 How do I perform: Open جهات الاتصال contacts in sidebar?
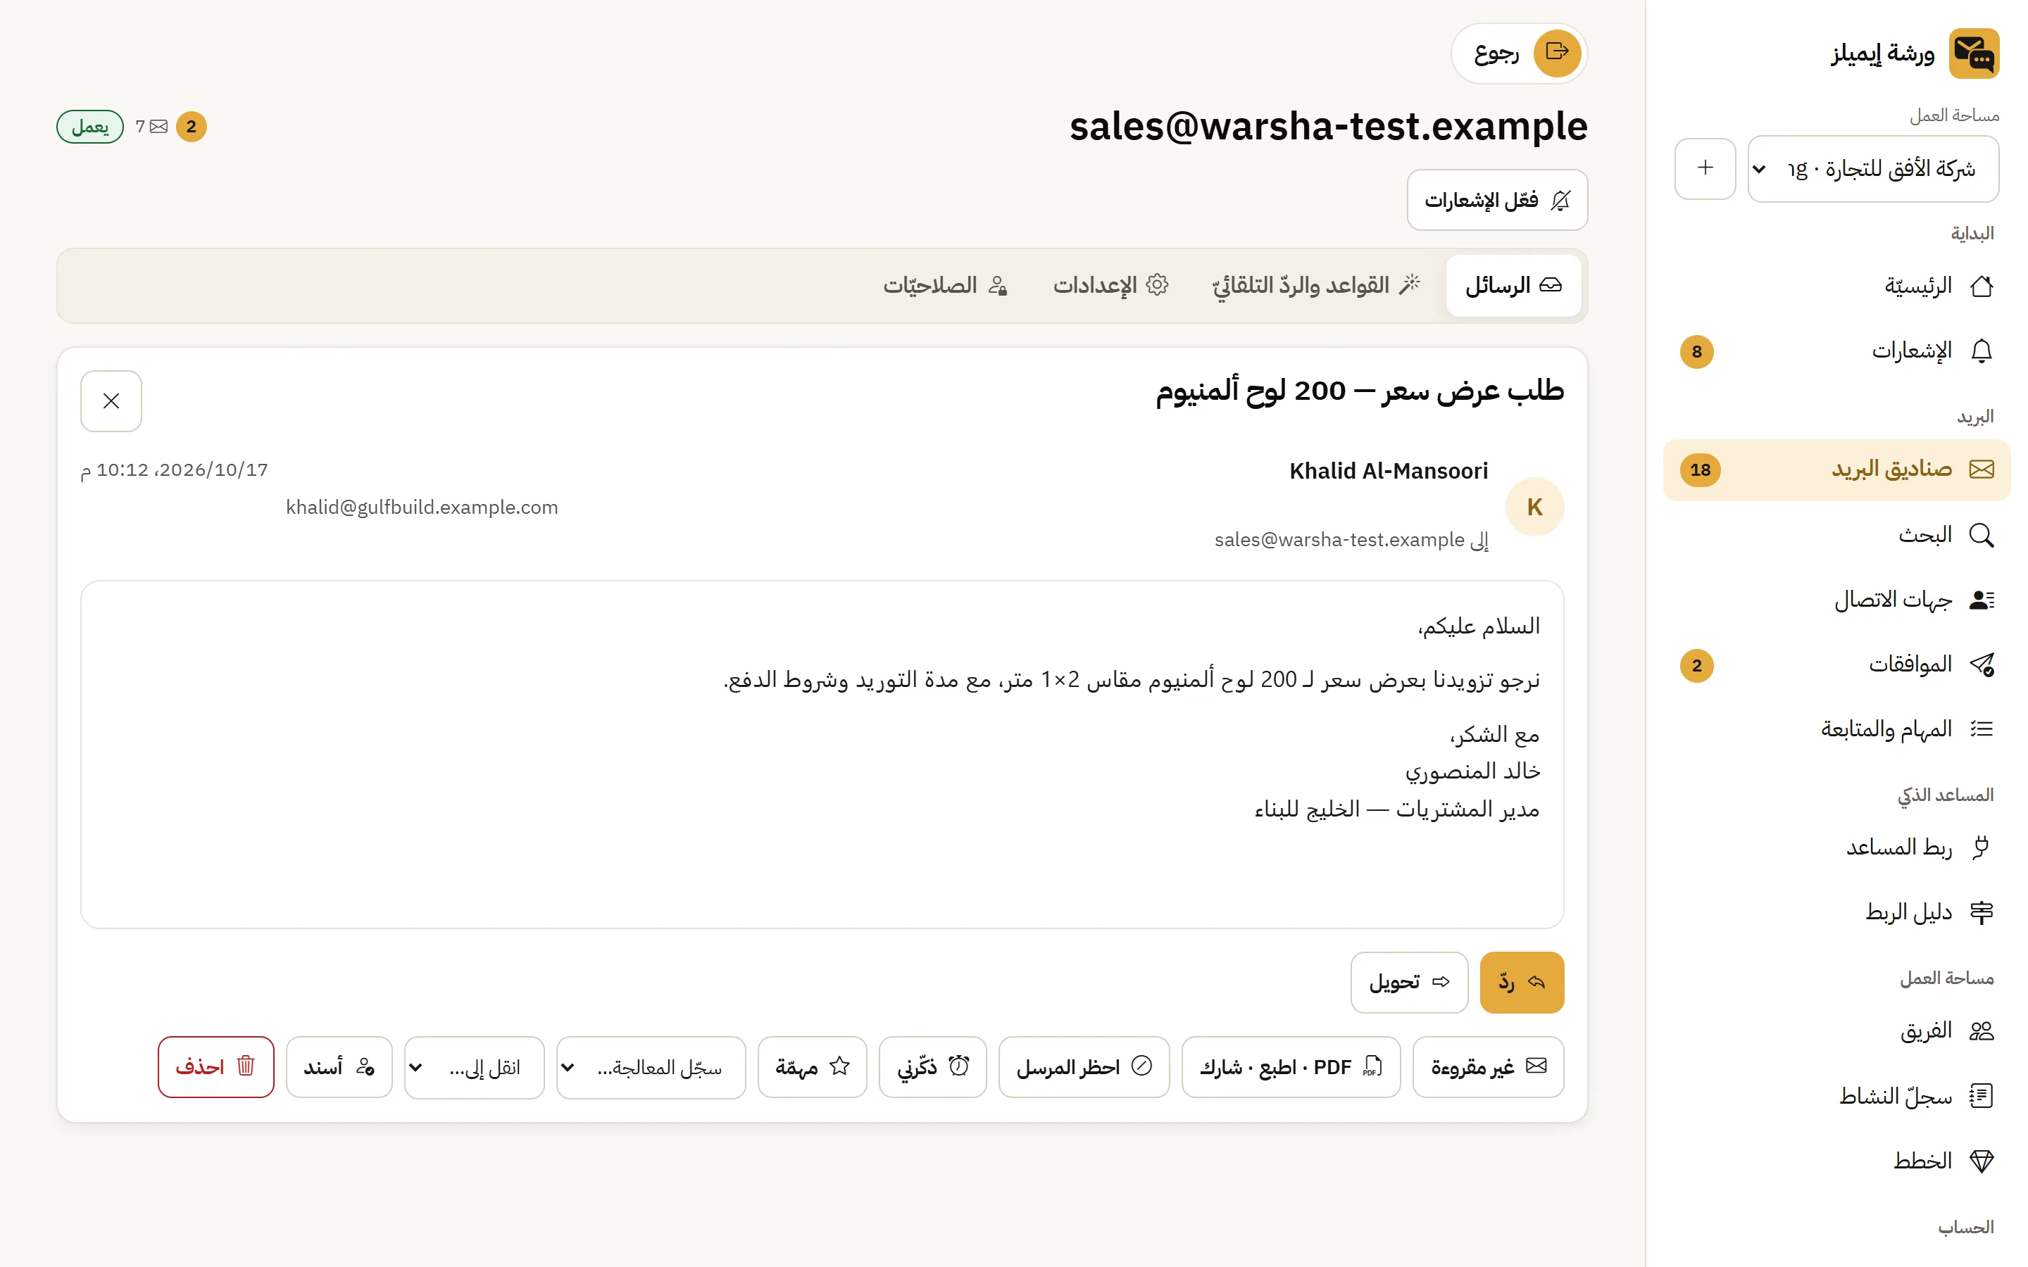(1836, 600)
